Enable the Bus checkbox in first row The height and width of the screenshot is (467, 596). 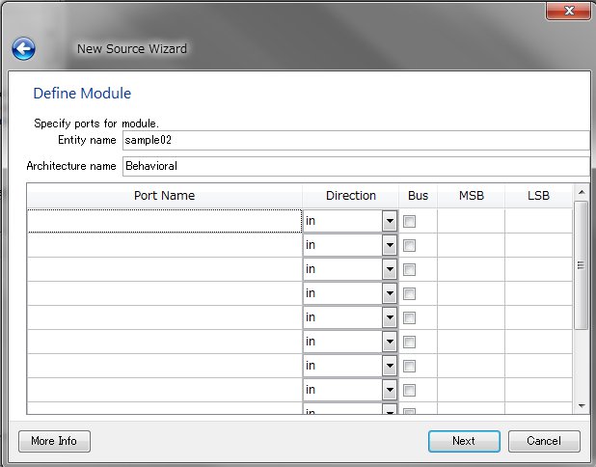[x=410, y=221]
